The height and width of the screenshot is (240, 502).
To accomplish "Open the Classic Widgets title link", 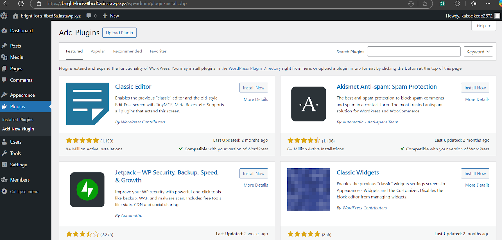I will tap(358, 172).
